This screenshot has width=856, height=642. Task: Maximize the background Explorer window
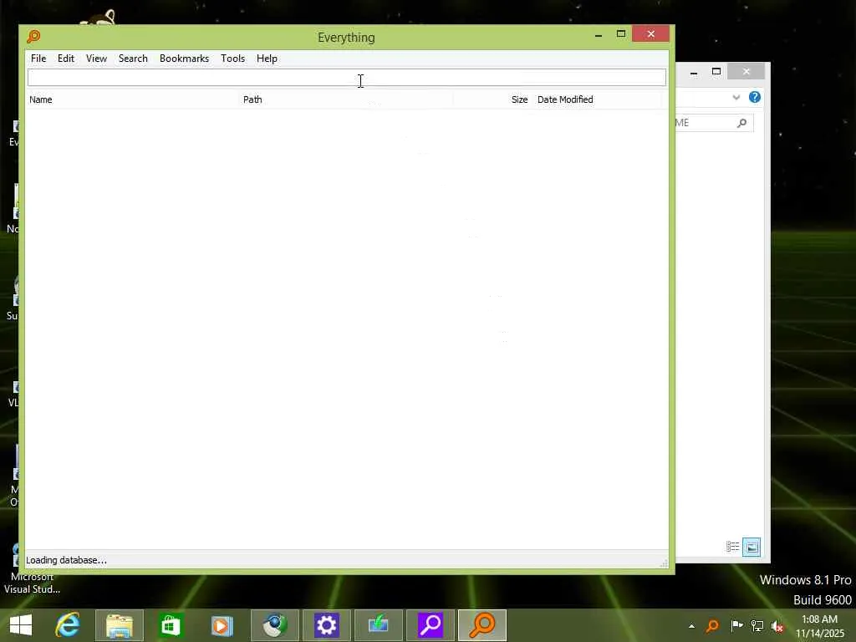point(716,72)
